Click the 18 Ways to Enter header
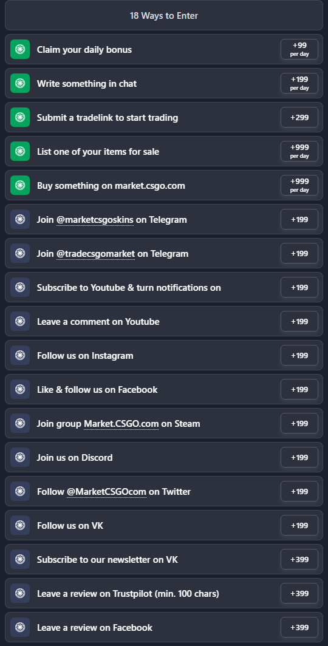 tap(164, 16)
